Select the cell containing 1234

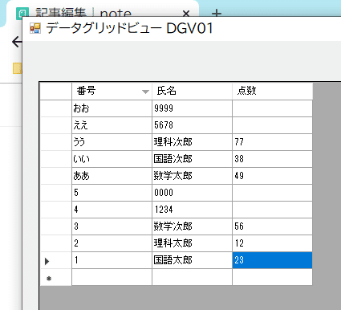[x=192, y=210]
